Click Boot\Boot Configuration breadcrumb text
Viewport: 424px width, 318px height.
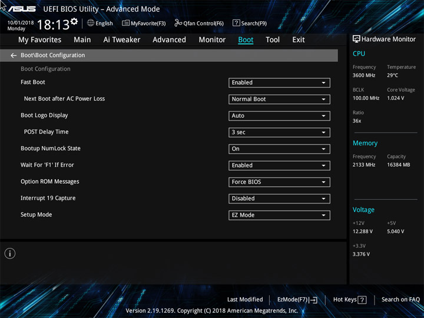point(53,55)
